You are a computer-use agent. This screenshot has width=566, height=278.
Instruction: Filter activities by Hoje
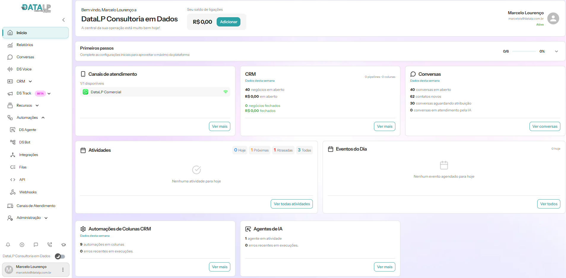tap(240, 150)
